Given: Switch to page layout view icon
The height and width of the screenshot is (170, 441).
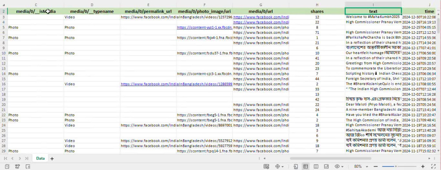Looking at the screenshot, I should (326, 166).
